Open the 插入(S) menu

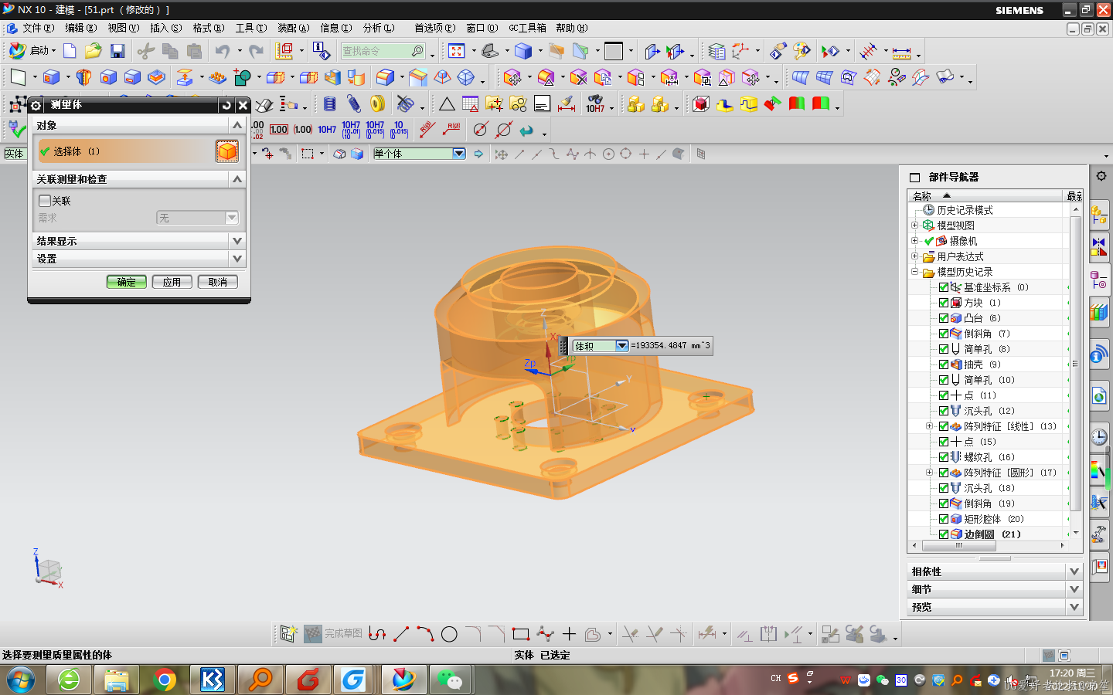pyautogui.click(x=166, y=28)
